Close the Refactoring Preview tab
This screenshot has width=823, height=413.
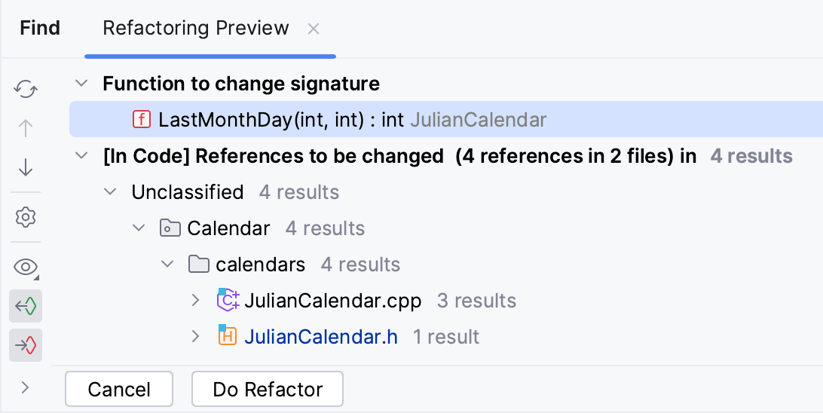pyautogui.click(x=314, y=29)
